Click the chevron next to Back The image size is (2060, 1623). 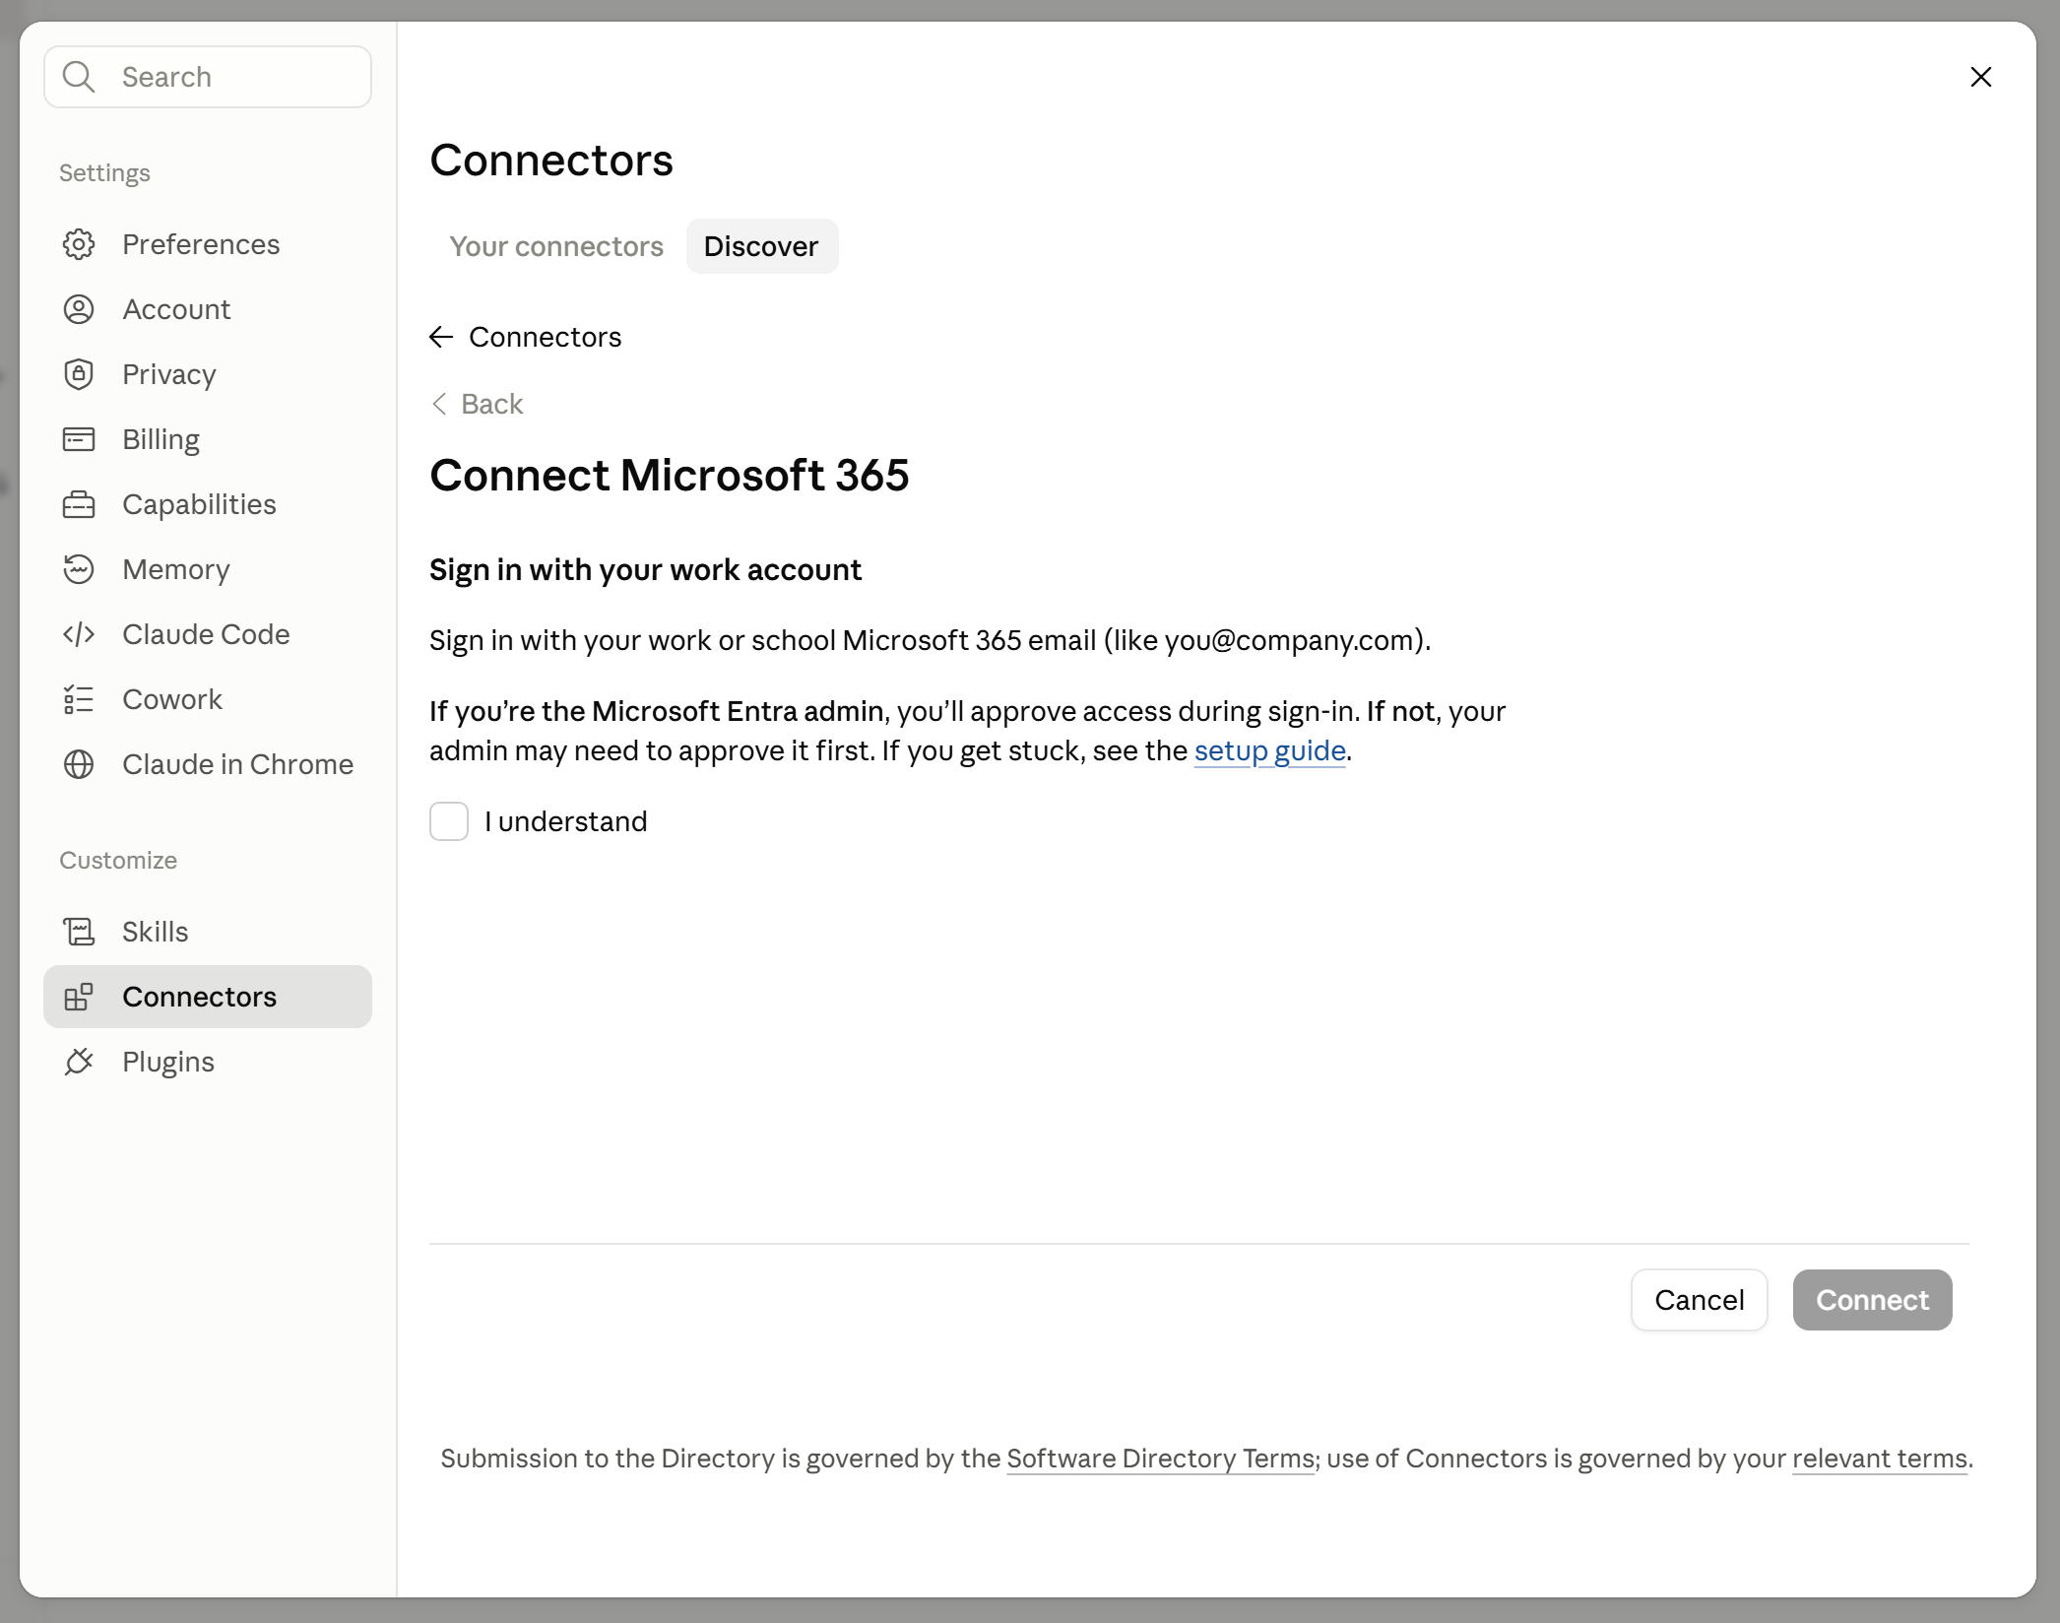point(439,404)
